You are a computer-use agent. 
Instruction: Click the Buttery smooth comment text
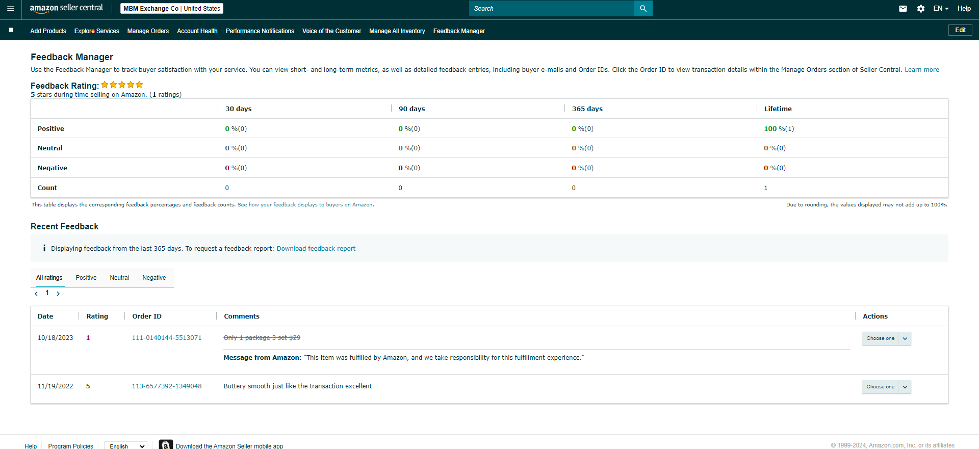pyautogui.click(x=298, y=386)
